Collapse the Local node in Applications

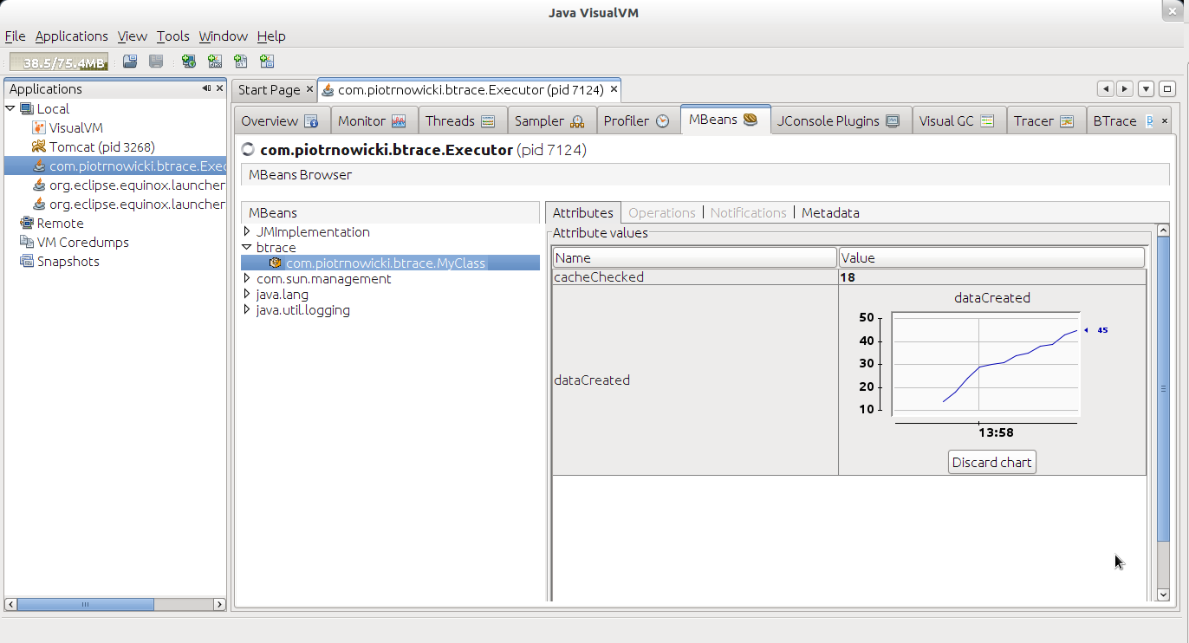point(10,108)
